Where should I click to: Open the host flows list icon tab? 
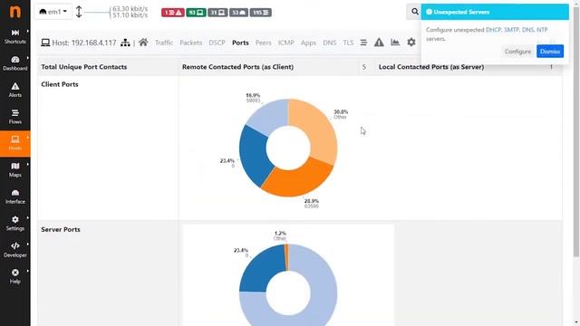click(363, 43)
